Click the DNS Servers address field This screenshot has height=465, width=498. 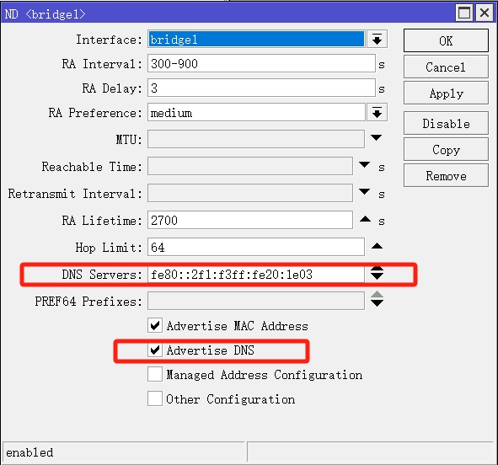(x=256, y=274)
